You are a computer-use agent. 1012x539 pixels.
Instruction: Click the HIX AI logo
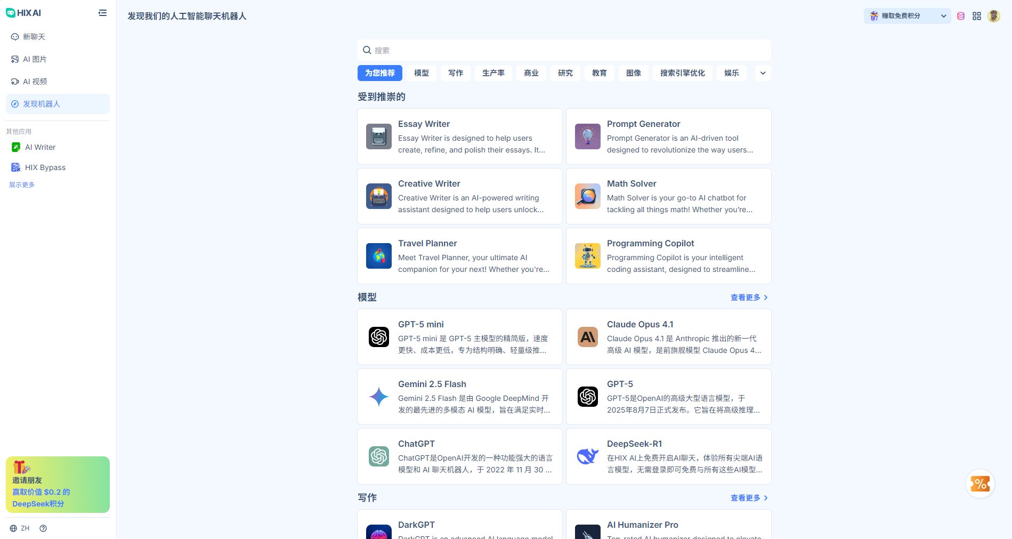point(23,13)
